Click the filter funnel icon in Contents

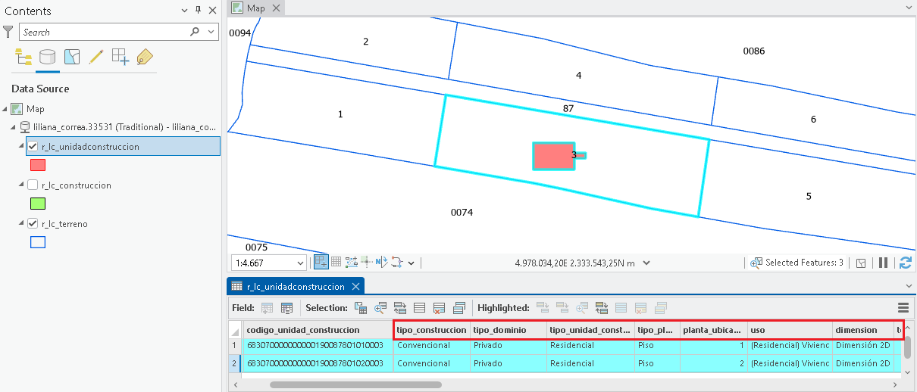click(x=8, y=32)
